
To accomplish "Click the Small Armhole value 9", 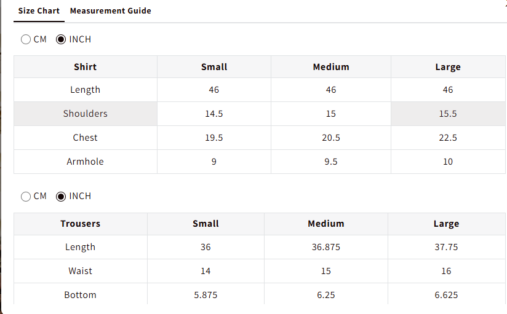I will point(214,162).
